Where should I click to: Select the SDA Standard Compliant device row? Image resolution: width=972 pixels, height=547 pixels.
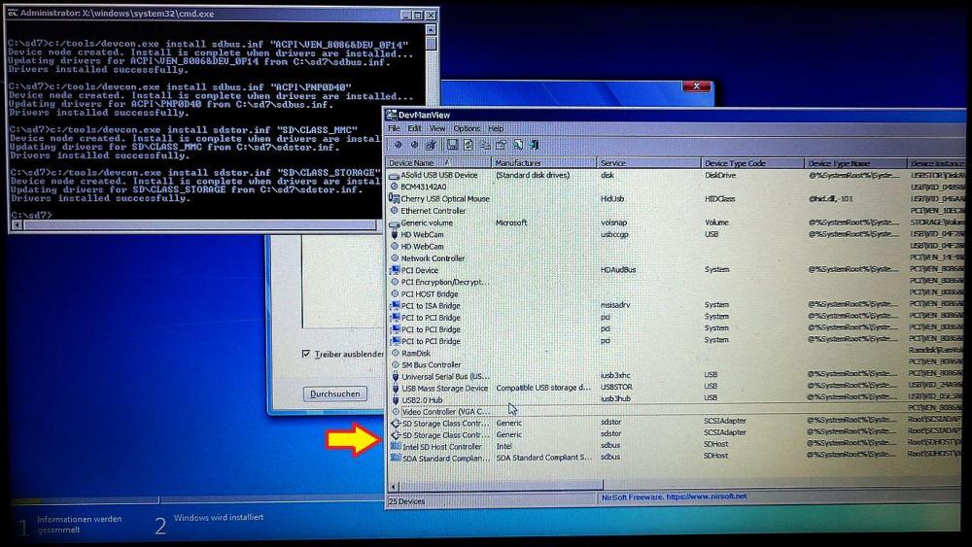[x=447, y=458]
